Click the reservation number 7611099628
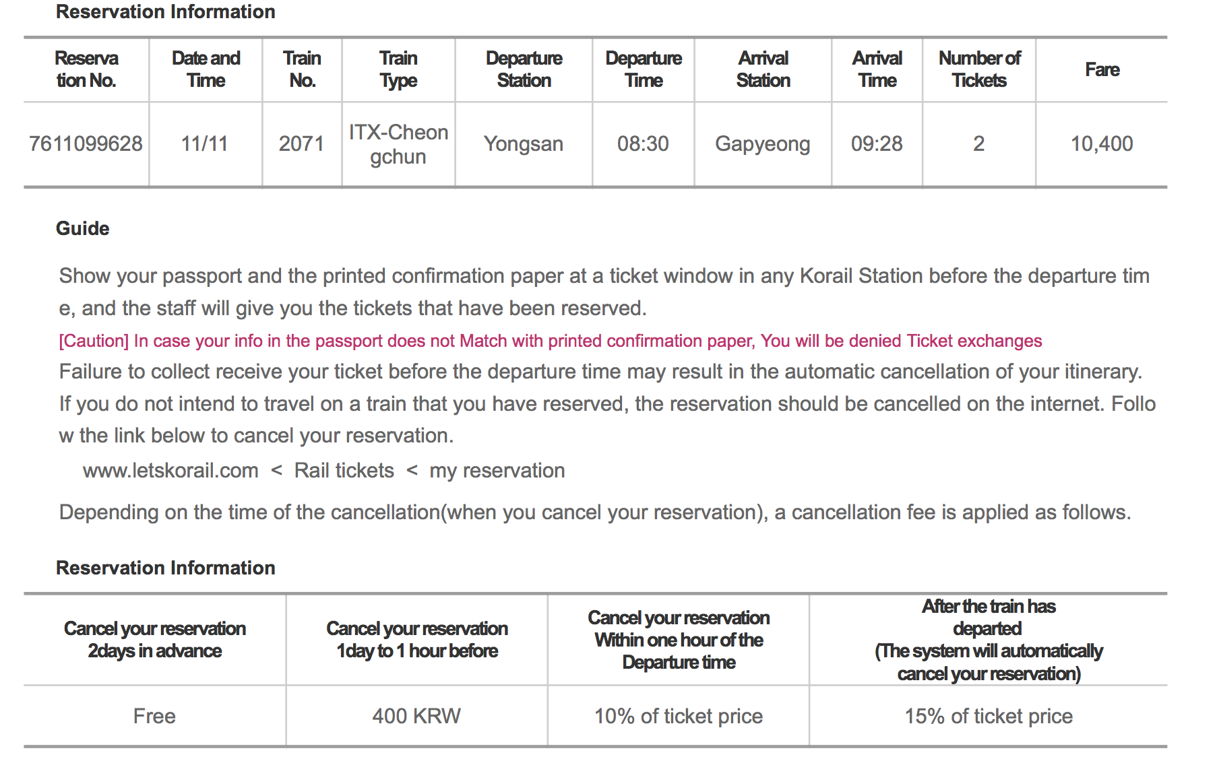Screen dimensions: 1217x761 pyautogui.click(x=86, y=143)
